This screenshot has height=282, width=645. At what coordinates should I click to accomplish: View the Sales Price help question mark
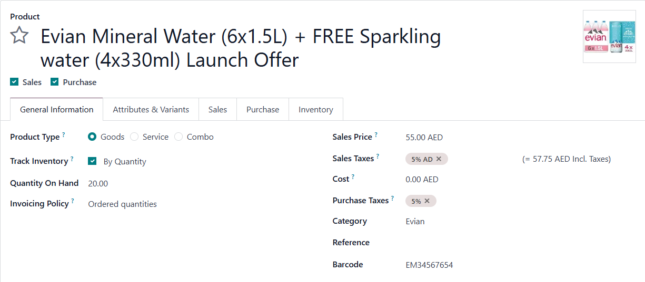(376, 135)
